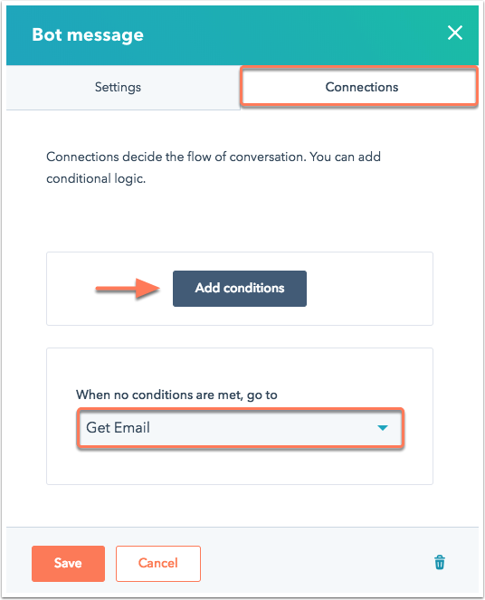This screenshot has height=600, width=485.
Task: Expand the 'go to' action selector
Action: click(x=240, y=427)
